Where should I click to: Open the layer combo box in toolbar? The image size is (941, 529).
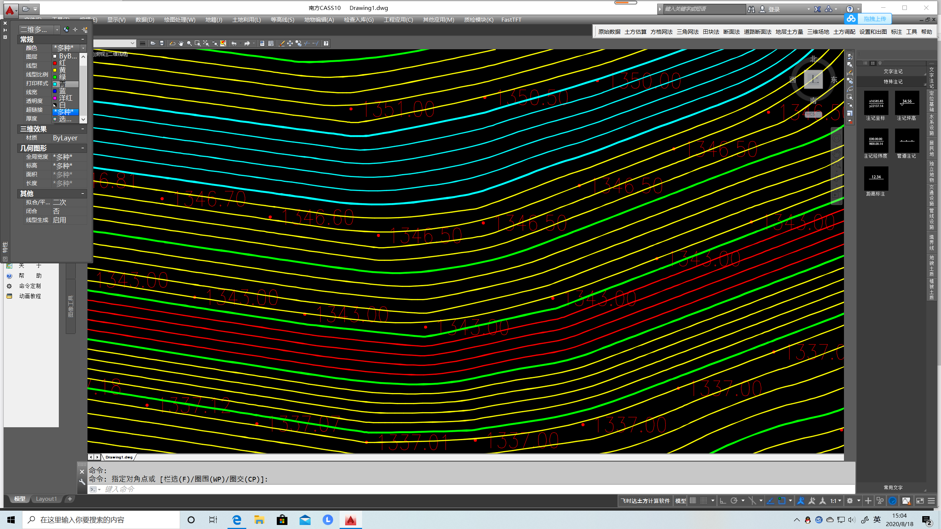(x=115, y=43)
